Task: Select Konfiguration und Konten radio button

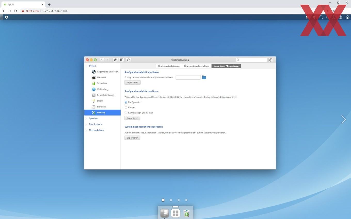Action: pos(126,113)
